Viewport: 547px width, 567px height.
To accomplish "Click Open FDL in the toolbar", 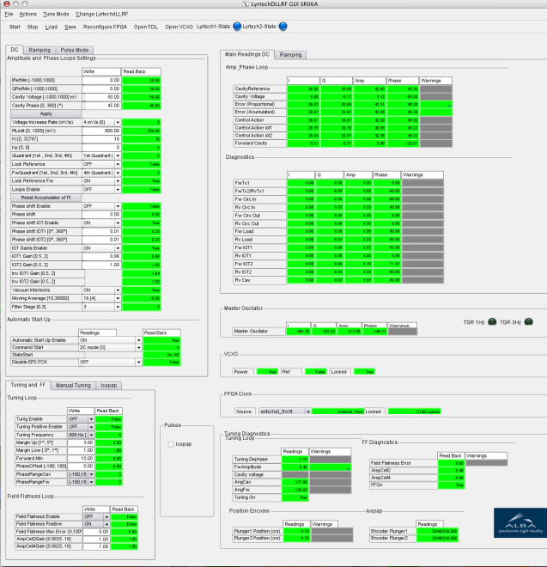I will pos(146,27).
